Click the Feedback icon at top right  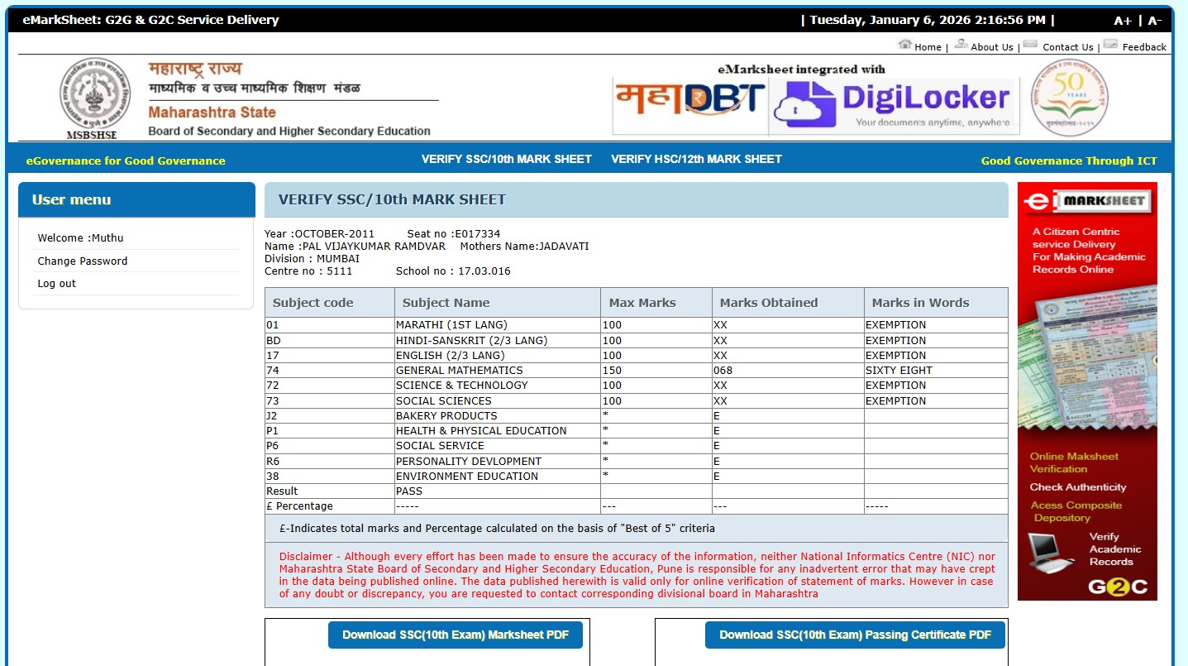pos(1110,45)
